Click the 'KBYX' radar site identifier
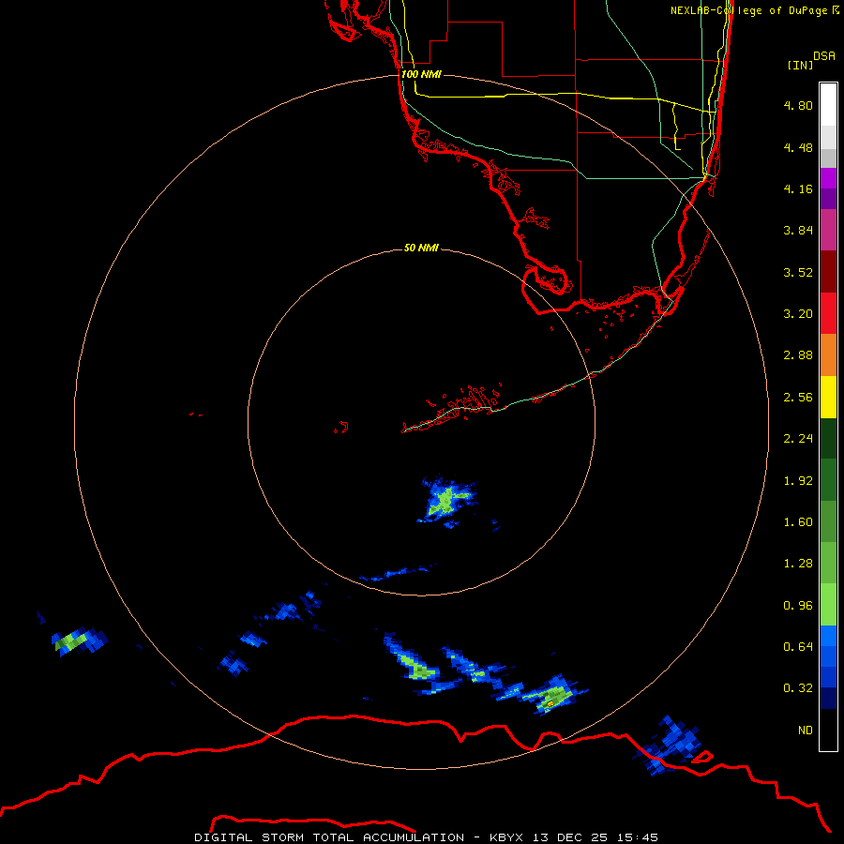This screenshot has height=844, width=844. point(506,837)
